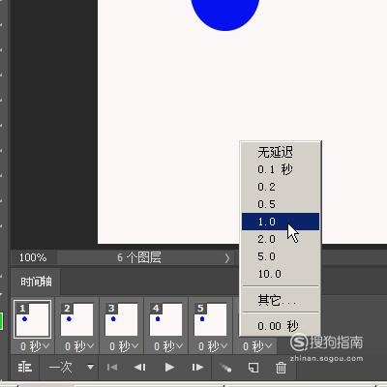Play the animation
This screenshot has height=387, width=387.
click(x=169, y=367)
